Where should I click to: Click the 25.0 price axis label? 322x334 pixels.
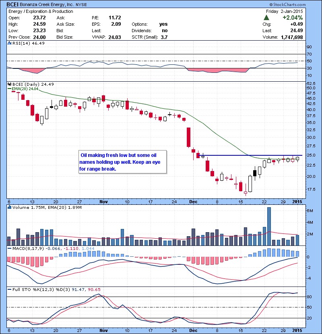pos(311,155)
